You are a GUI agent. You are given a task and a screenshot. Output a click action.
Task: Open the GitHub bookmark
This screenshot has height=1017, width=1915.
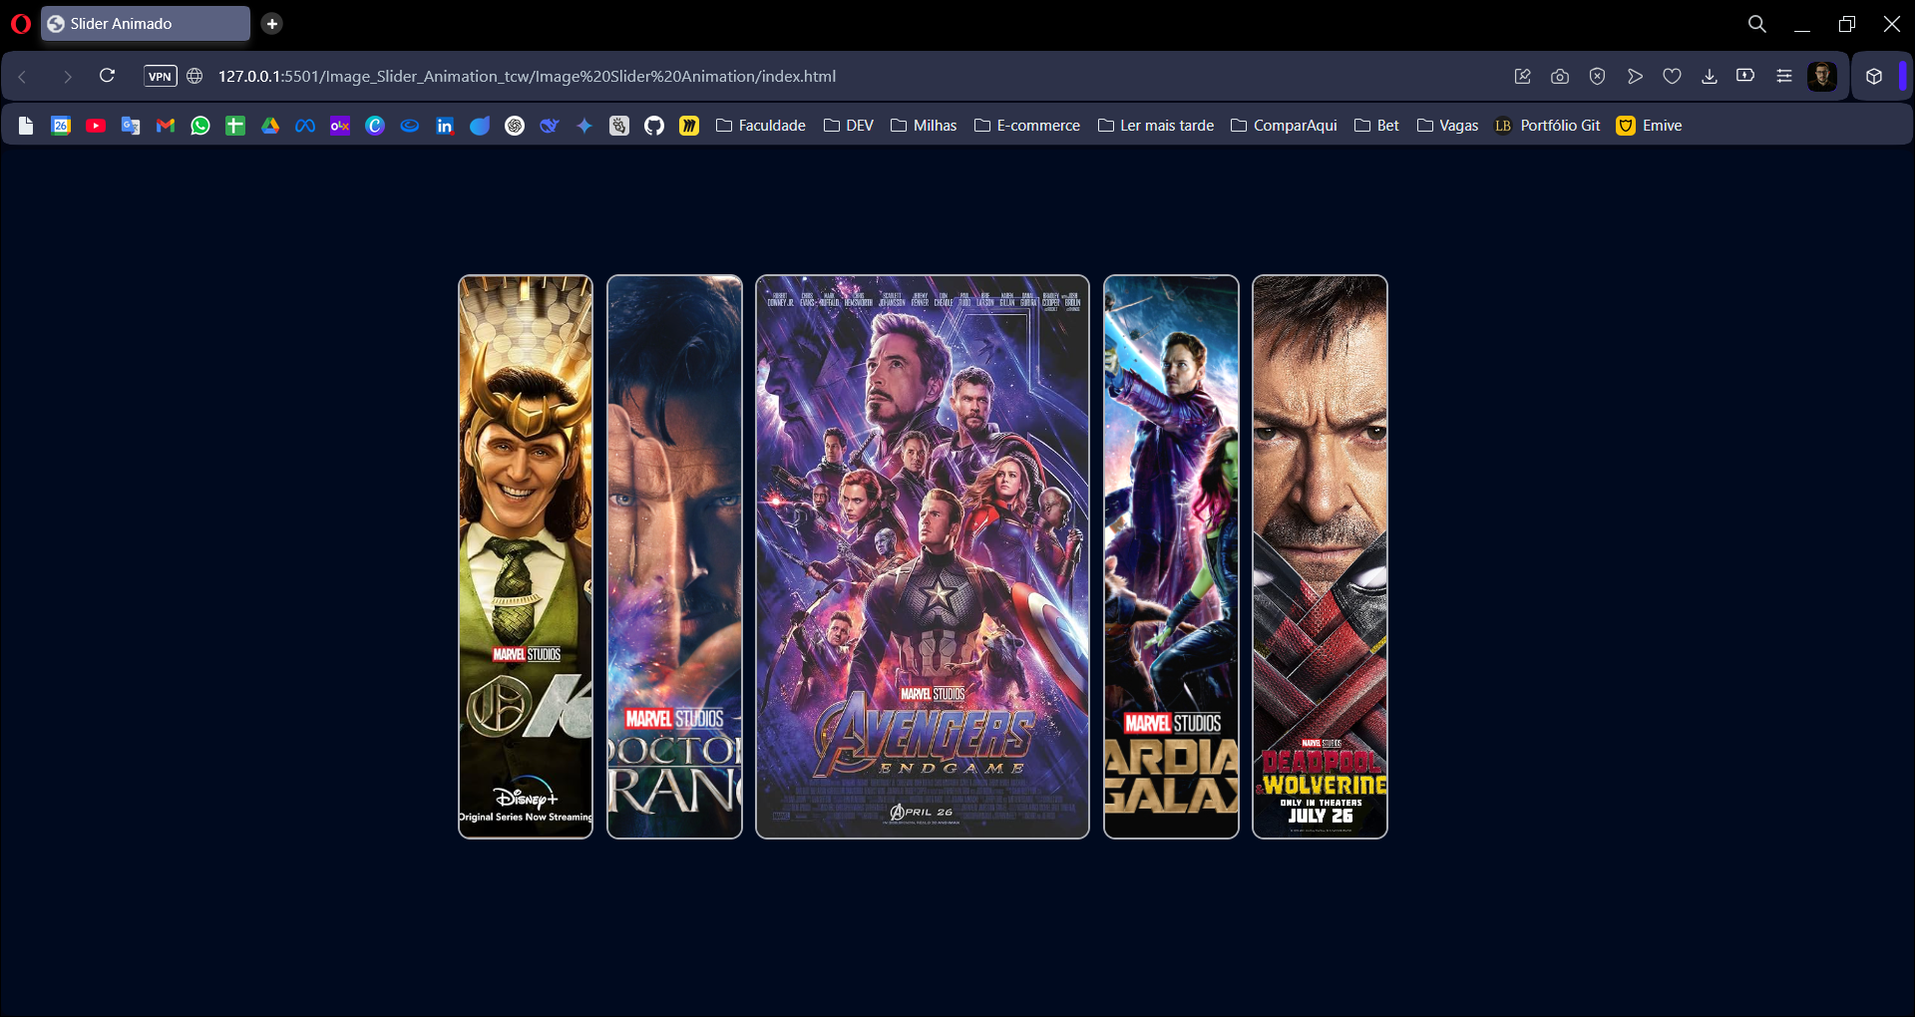tap(654, 126)
